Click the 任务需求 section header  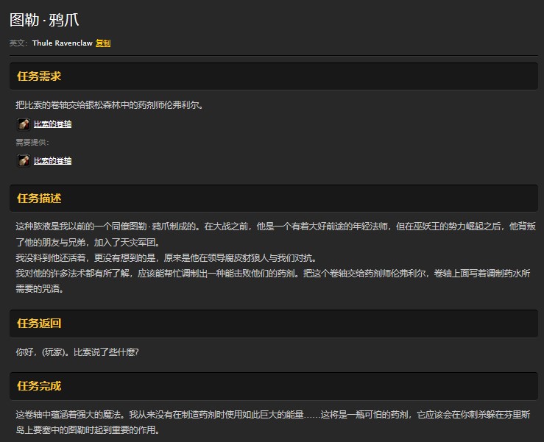pyautogui.click(x=39, y=76)
